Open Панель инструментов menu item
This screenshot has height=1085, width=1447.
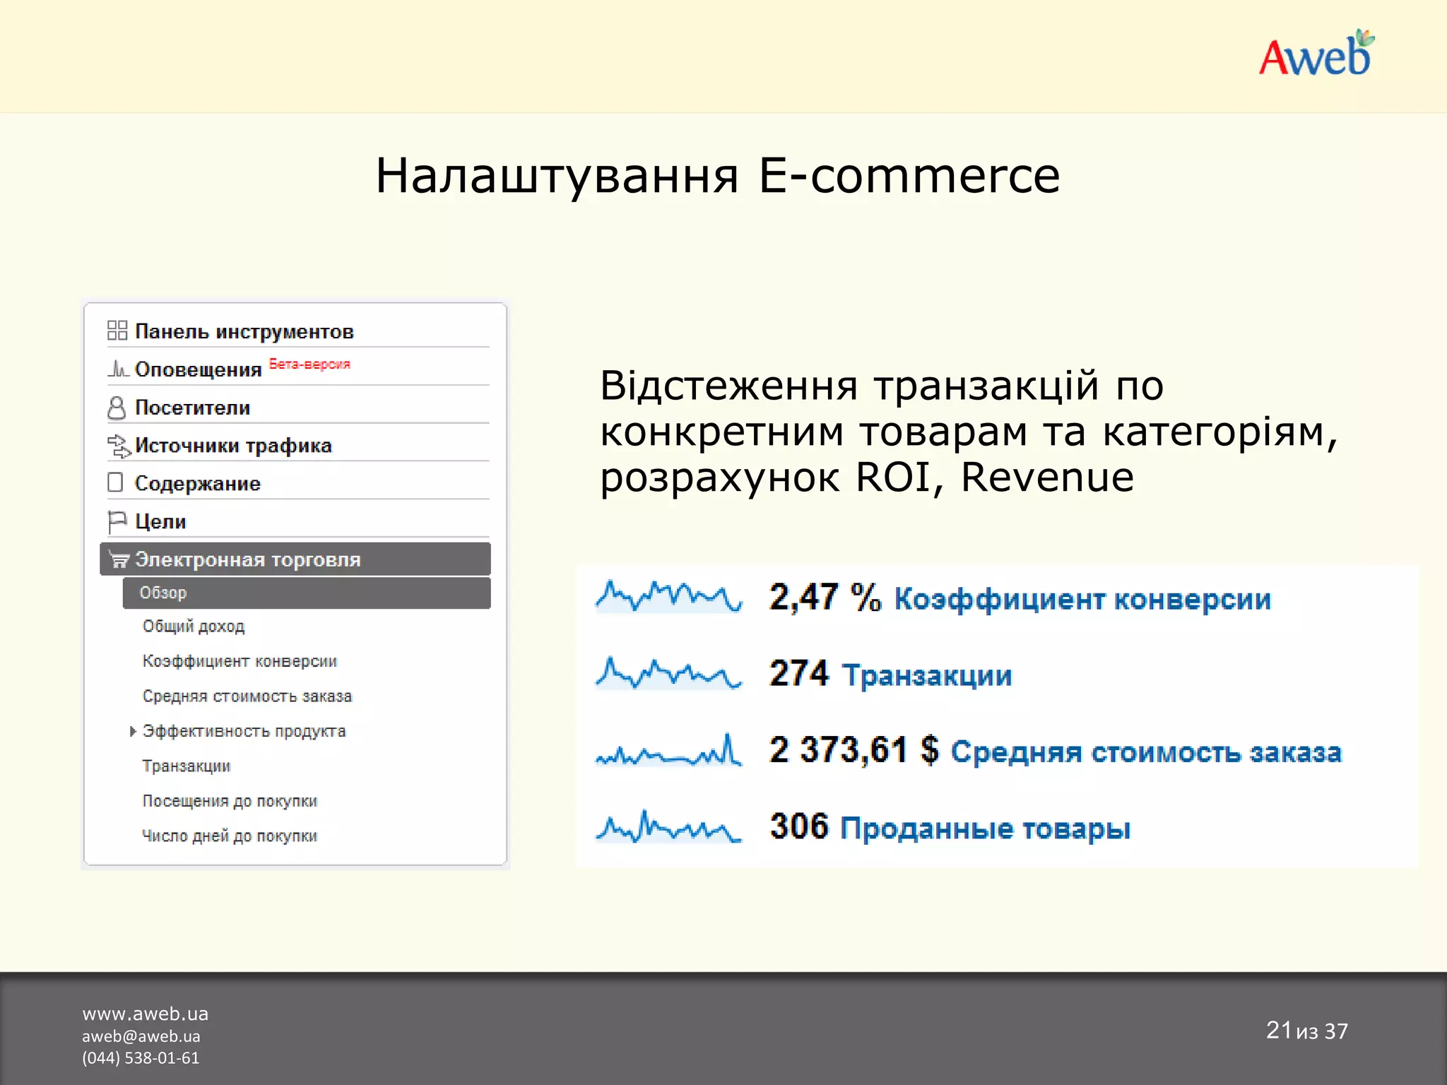pyautogui.click(x=244, y=331)
